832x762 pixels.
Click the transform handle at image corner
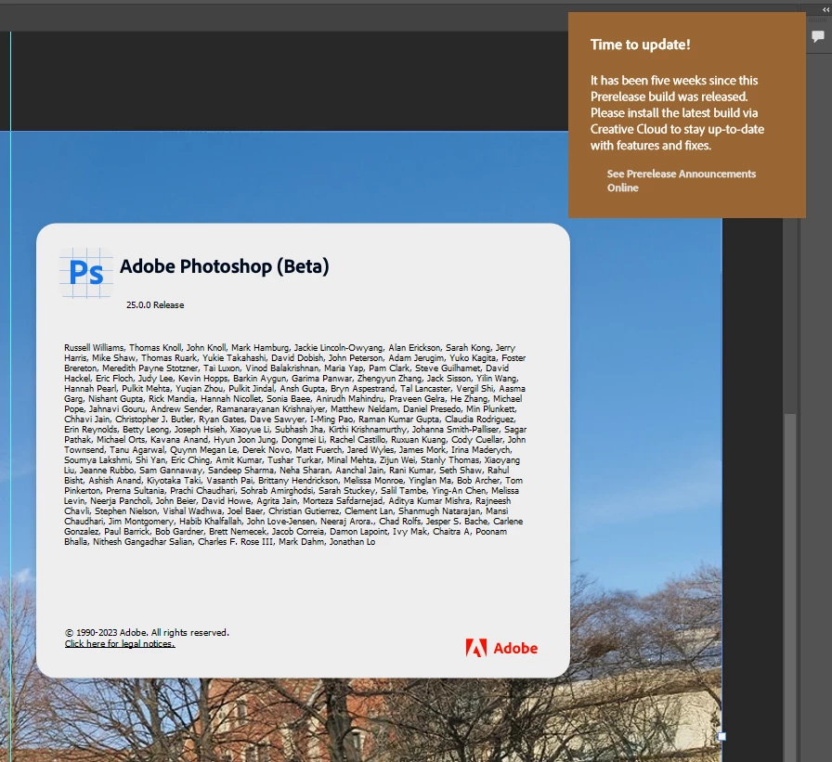pyautogui.click(x=721, y=736)
